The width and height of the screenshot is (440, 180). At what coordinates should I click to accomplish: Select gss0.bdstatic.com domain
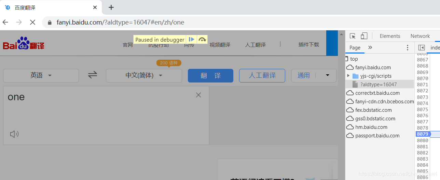pos(375,119)
